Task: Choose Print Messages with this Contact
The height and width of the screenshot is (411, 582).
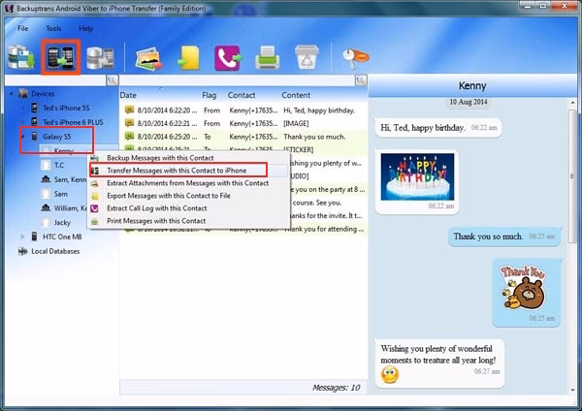Action: point(155,221)
